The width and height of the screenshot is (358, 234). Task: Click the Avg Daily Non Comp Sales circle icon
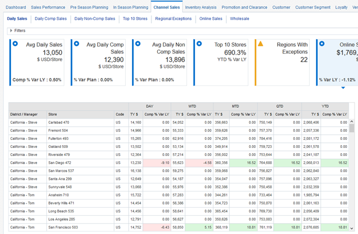click(x=138, y=44)
